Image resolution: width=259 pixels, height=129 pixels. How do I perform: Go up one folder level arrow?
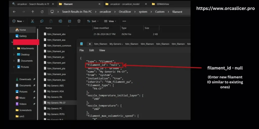(x=33, y=12)
